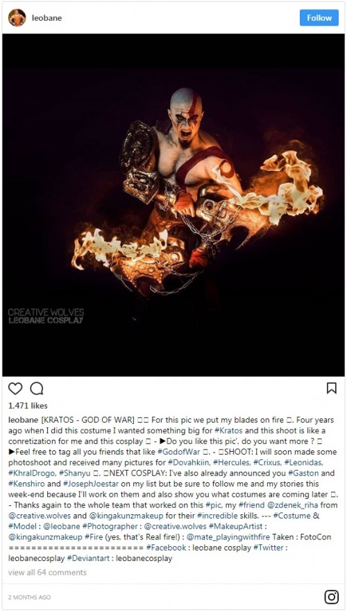Click the leobane profile avatar
This screenshot has width=347, height=613.
point(17,18)
